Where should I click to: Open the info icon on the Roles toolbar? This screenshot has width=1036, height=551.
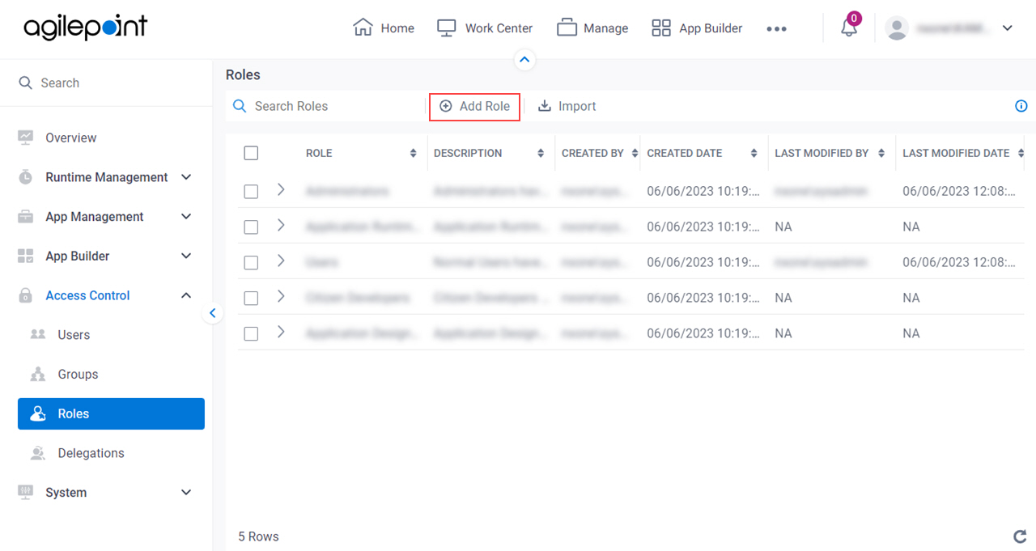1021,106
